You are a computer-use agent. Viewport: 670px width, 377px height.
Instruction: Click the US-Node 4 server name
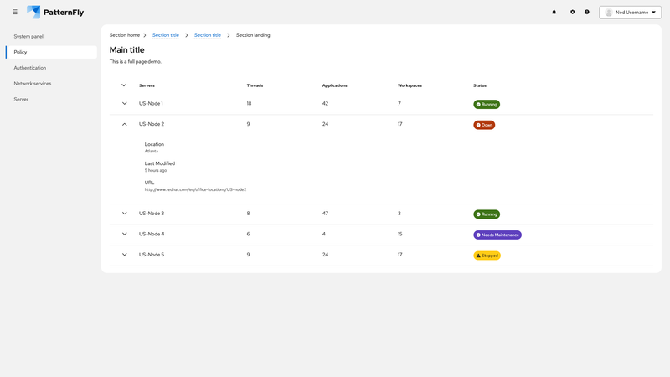[152, 234]
